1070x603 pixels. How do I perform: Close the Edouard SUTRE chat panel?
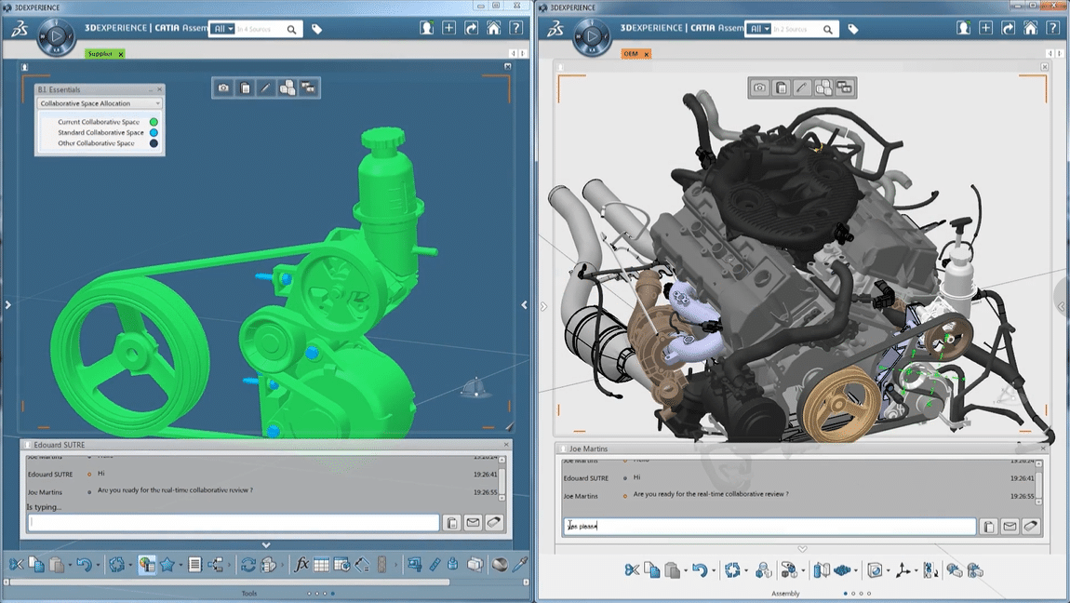(x=506, y=445)
